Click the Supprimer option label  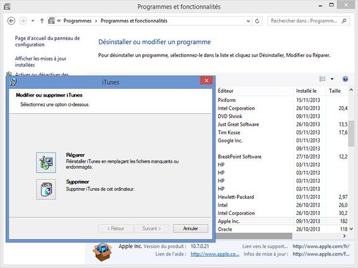[x=78, y=182]
